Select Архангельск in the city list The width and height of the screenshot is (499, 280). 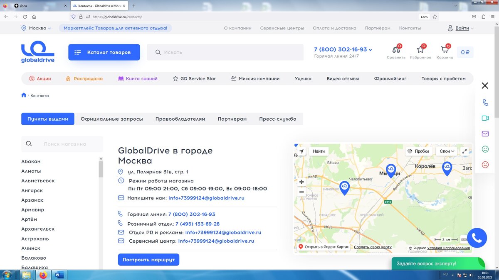(x=38, y=229)
